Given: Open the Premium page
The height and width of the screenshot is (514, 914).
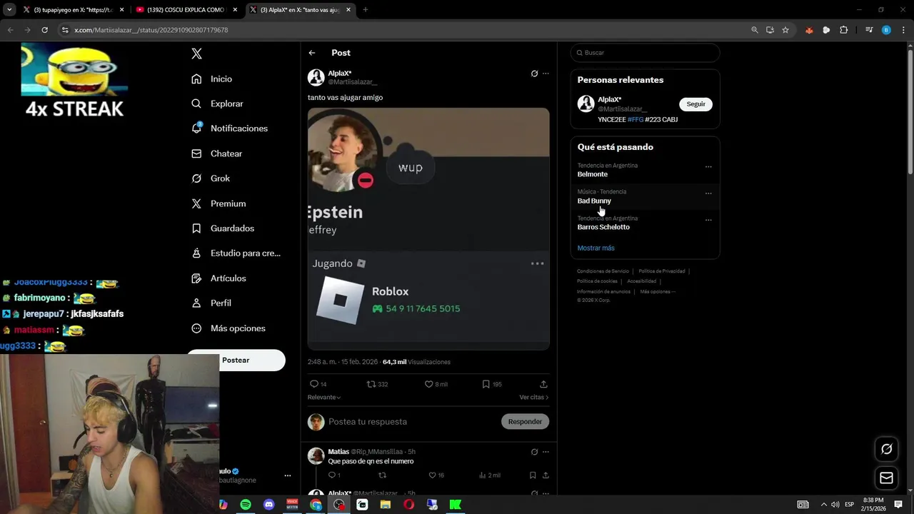Looking at the screenshot, I should (x=219, y=203).
